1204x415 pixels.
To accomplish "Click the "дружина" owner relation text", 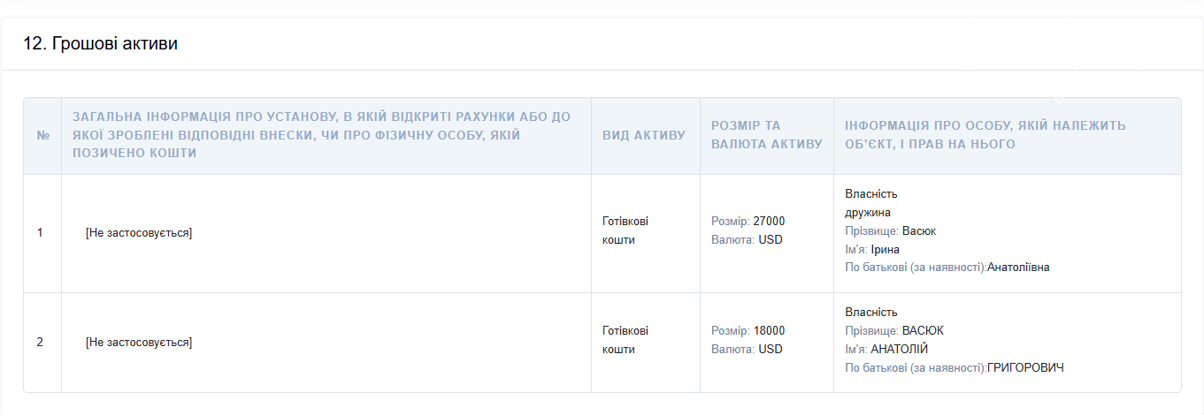I will point(868,213).
